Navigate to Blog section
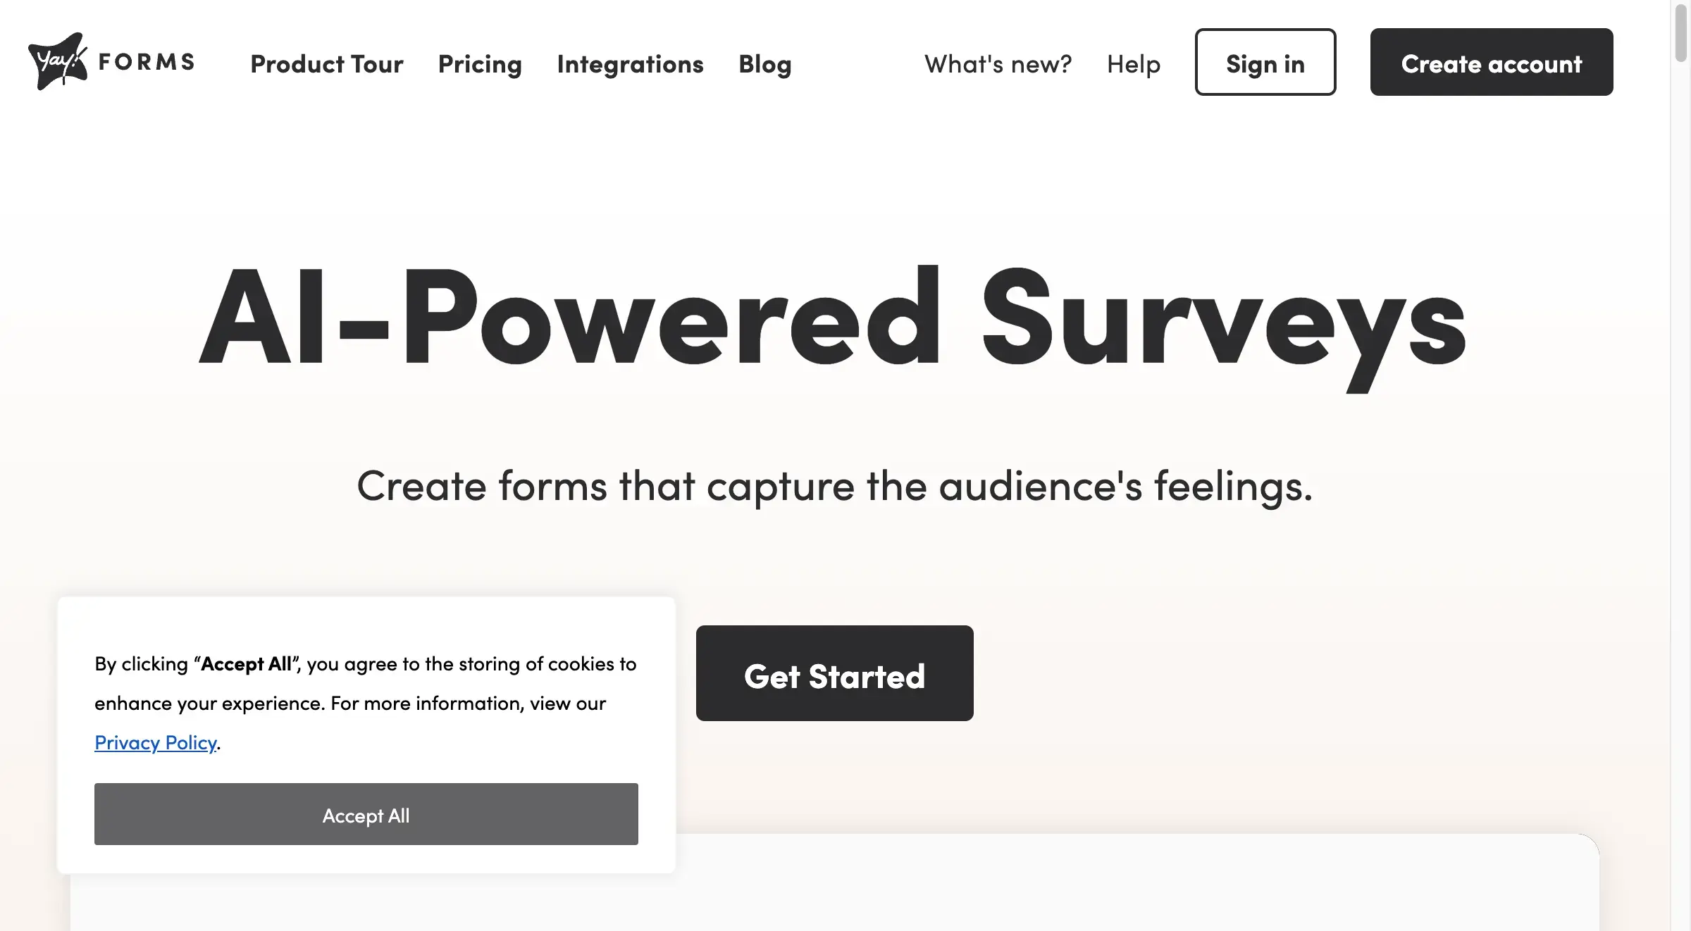This screenshot has width=1691, height=931. (x=766, y=63)
